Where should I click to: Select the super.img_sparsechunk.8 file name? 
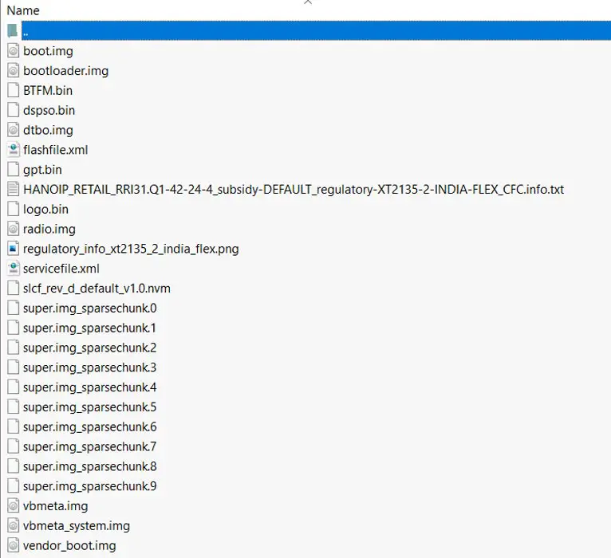coord(89,466)
